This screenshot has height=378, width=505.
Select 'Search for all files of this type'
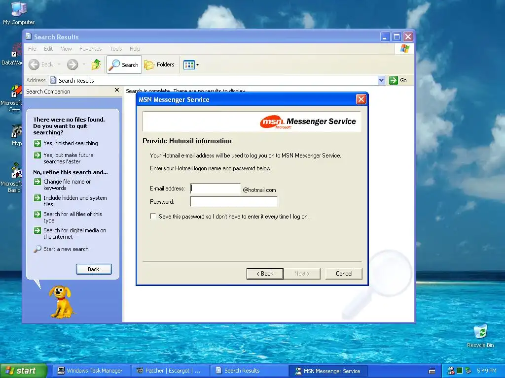click(x=68, y=217)
